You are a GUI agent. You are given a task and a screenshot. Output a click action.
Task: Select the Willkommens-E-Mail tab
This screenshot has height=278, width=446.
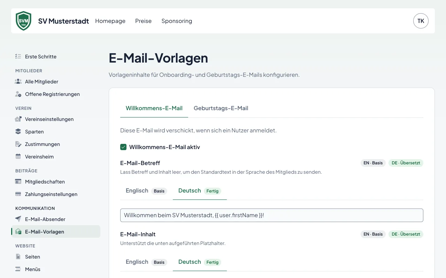(154, 108)
